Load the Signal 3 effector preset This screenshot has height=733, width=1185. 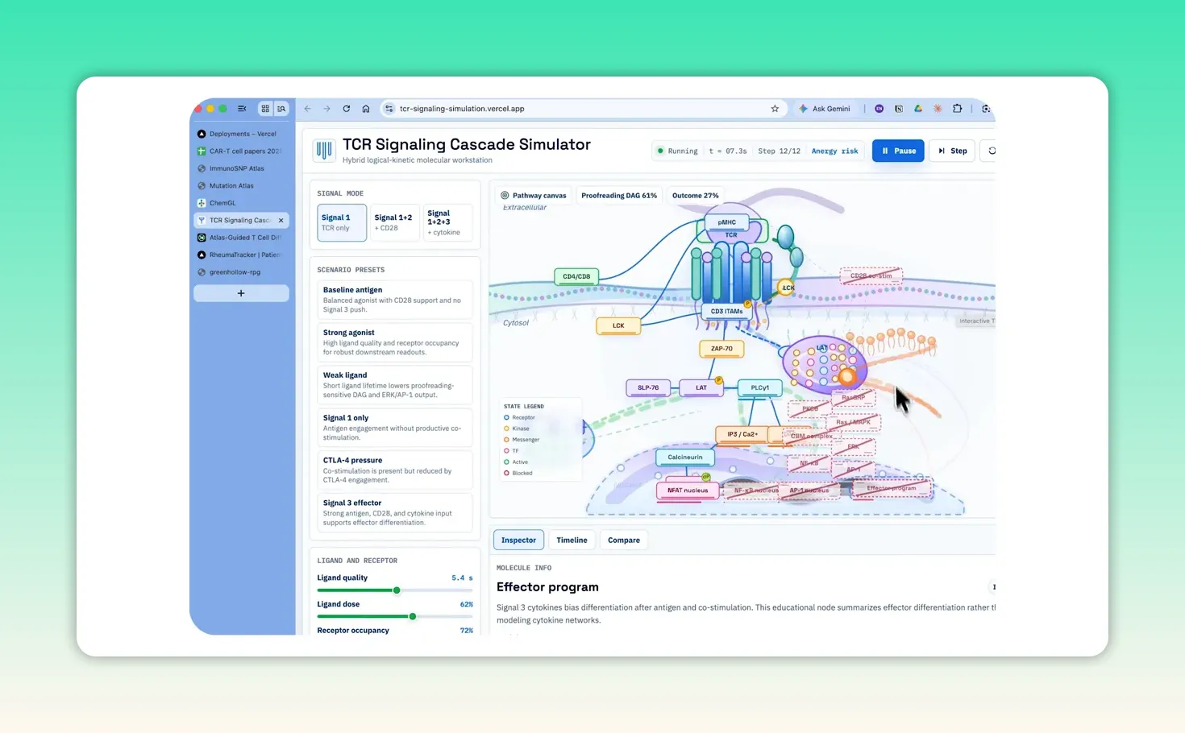click(x=394, y=512)
